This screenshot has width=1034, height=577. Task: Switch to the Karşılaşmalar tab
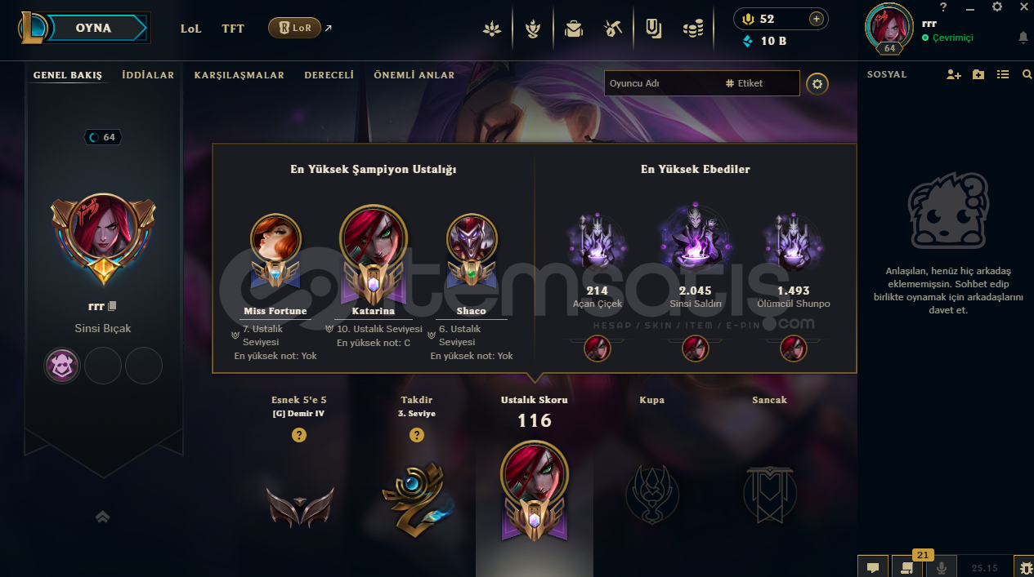[239, 75]
